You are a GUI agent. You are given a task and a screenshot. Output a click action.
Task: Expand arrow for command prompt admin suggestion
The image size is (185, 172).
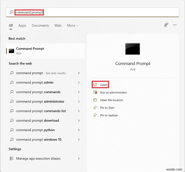tap(79, 83)
